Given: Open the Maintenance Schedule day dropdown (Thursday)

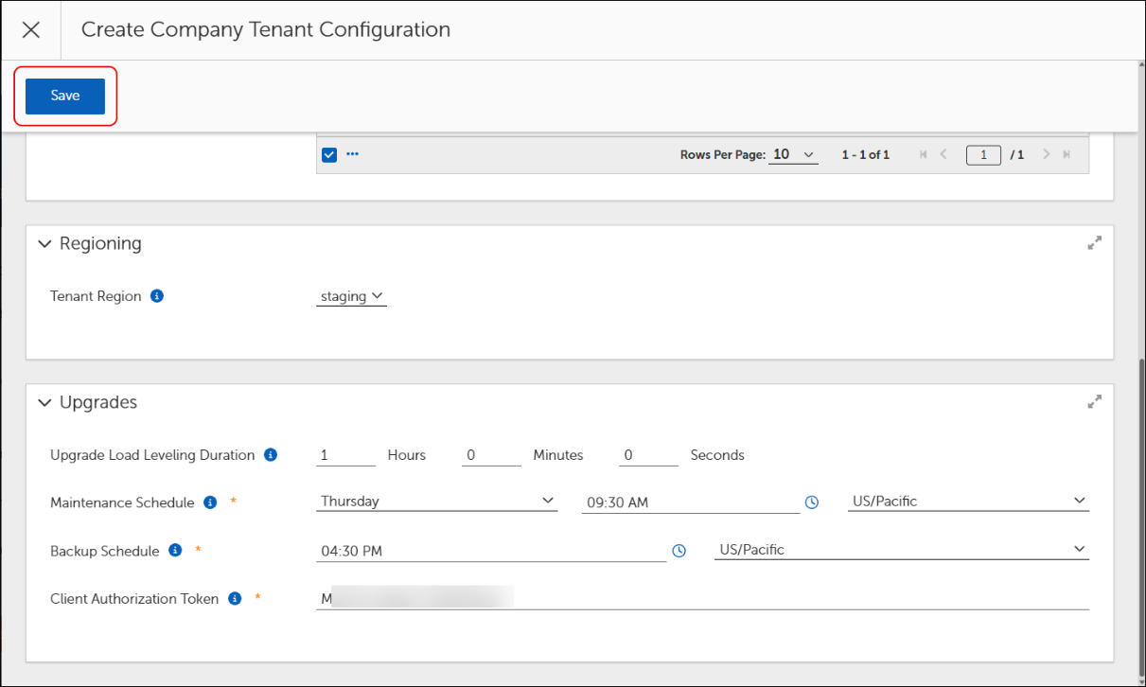Looking at the screenshot, I should [x=437, y=502].
